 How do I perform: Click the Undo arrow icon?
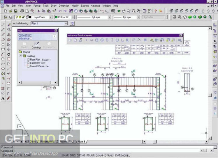point(60,11)
